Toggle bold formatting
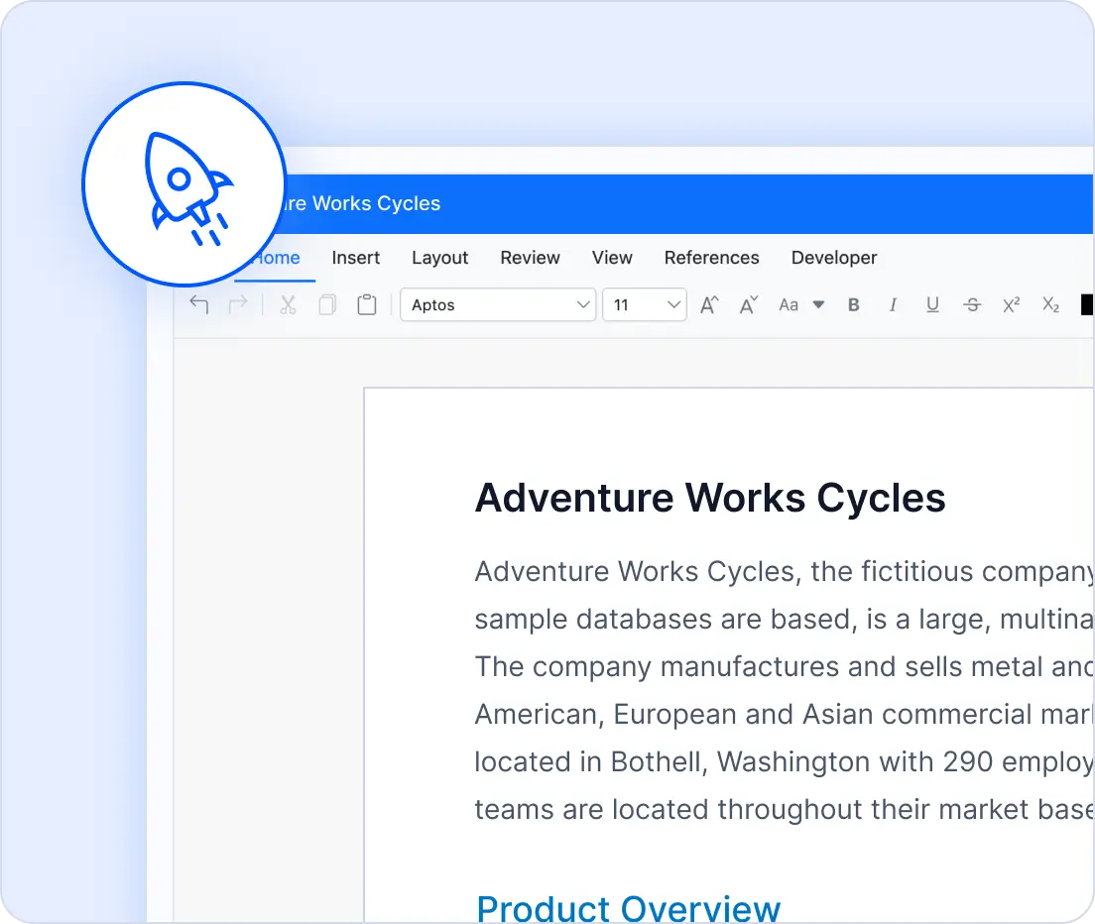 tap(853, 305)
